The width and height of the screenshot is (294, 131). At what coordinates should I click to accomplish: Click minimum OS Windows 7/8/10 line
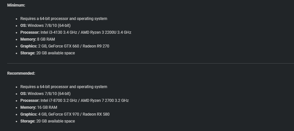point(45,26)
